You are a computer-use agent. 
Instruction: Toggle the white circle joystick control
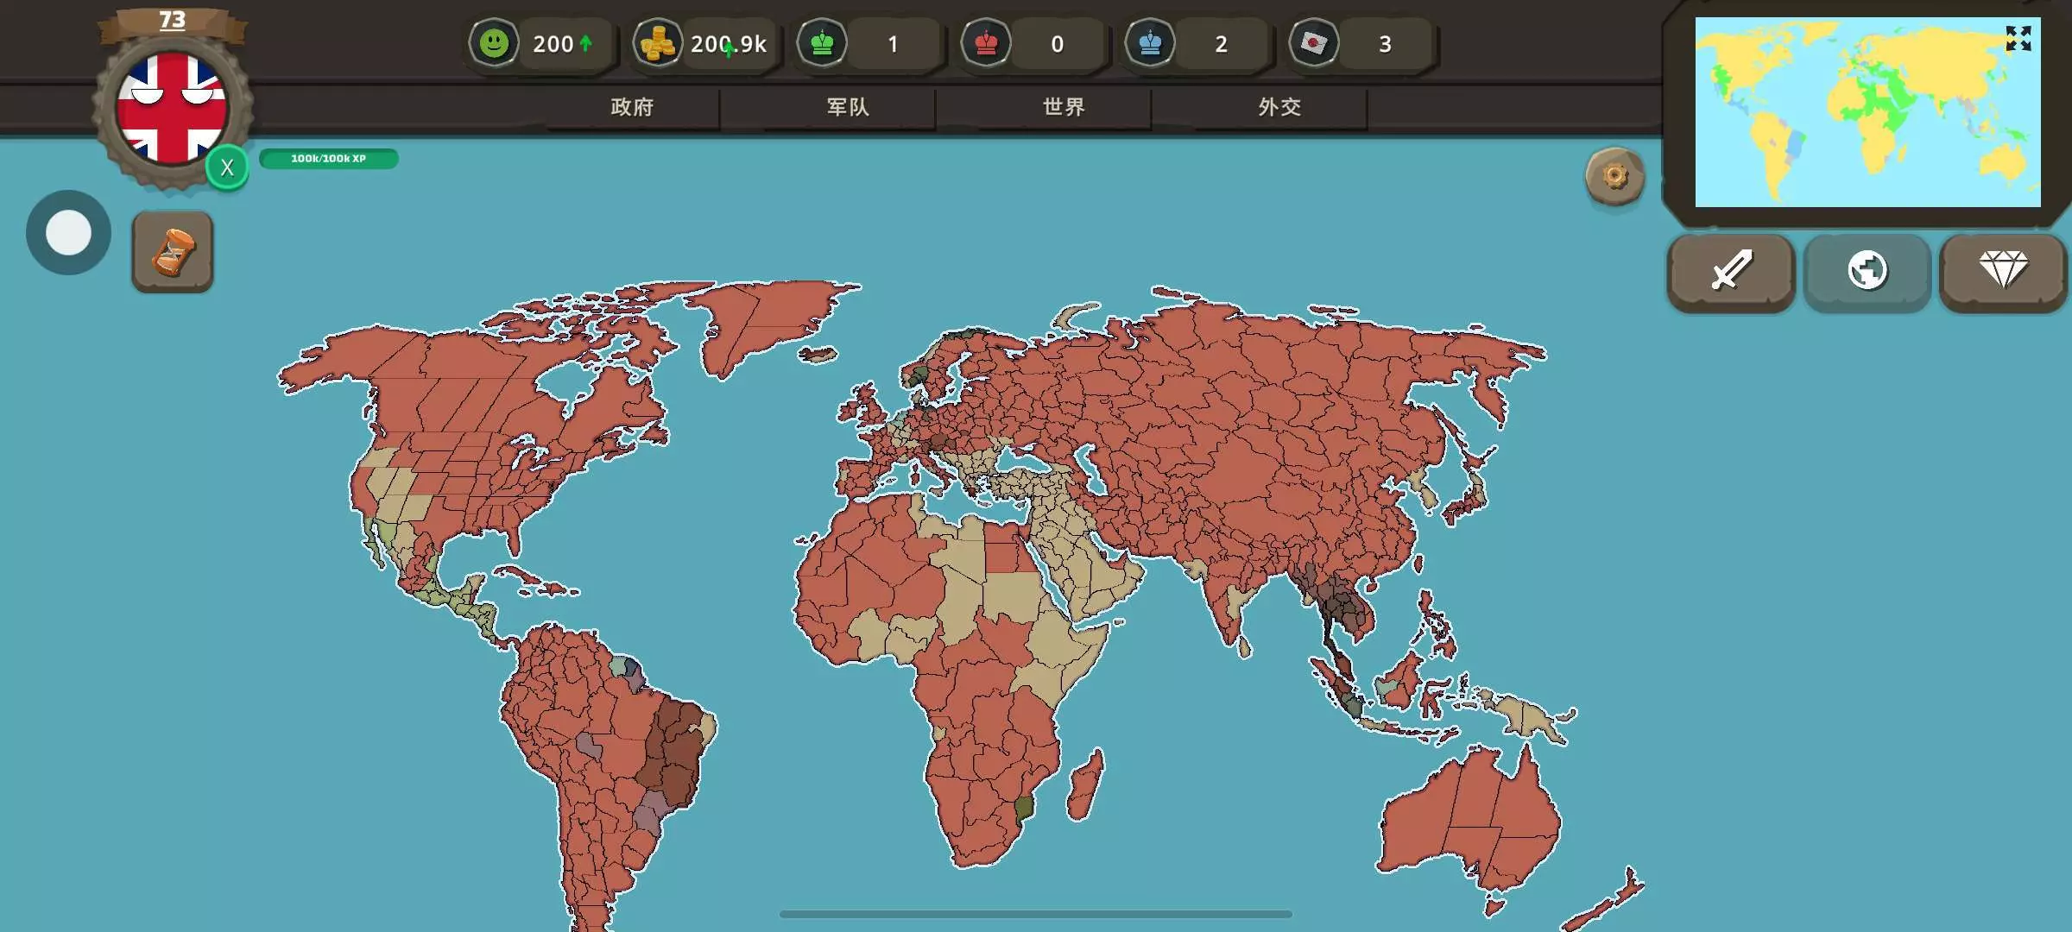click(x=68, y=233)
